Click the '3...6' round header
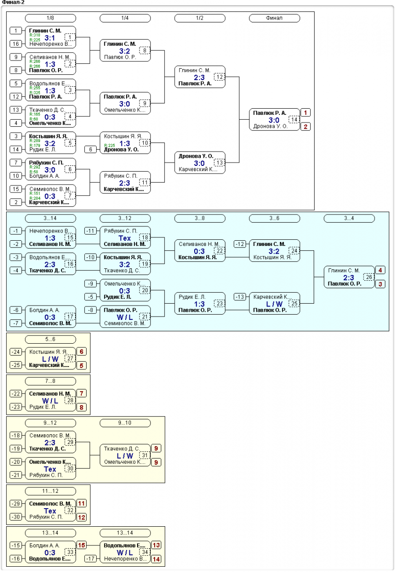 [x=275, y=218]
